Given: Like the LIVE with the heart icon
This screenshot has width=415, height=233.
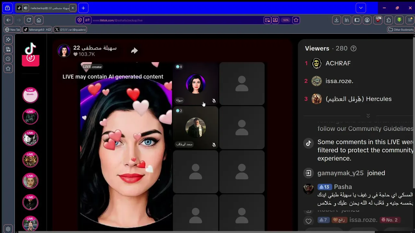Looking at the screenshot, I should point(308,221).
